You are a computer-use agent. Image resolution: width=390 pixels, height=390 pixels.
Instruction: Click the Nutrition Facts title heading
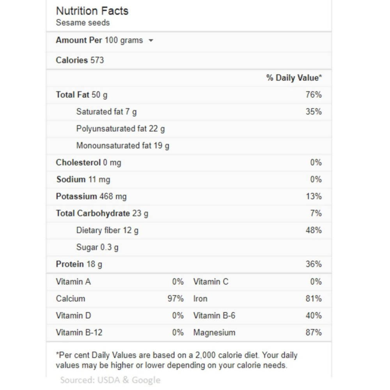click(x=92, y=11)
